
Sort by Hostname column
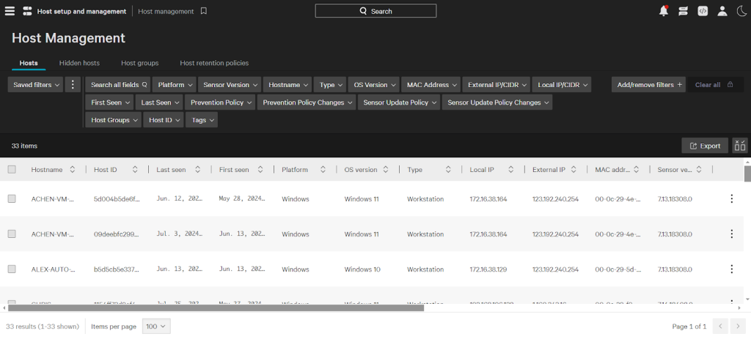[x=73, y=169]
